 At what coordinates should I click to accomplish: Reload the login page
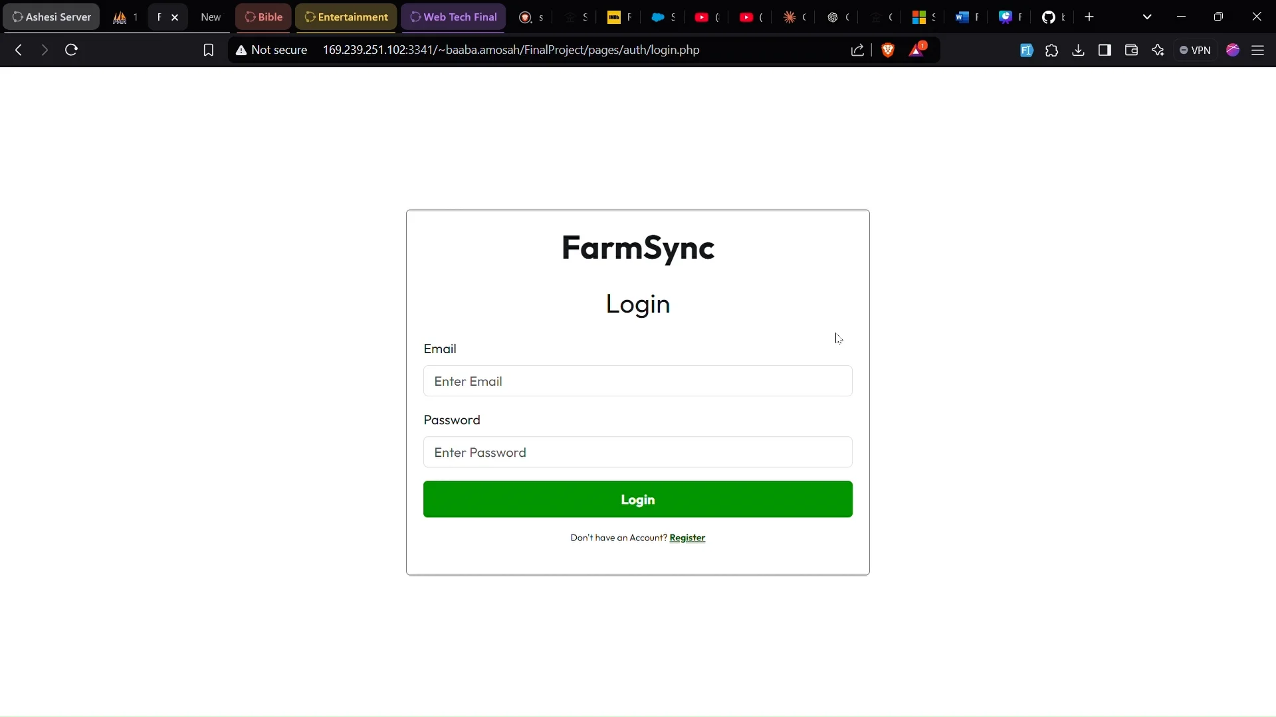pos(72,50)
